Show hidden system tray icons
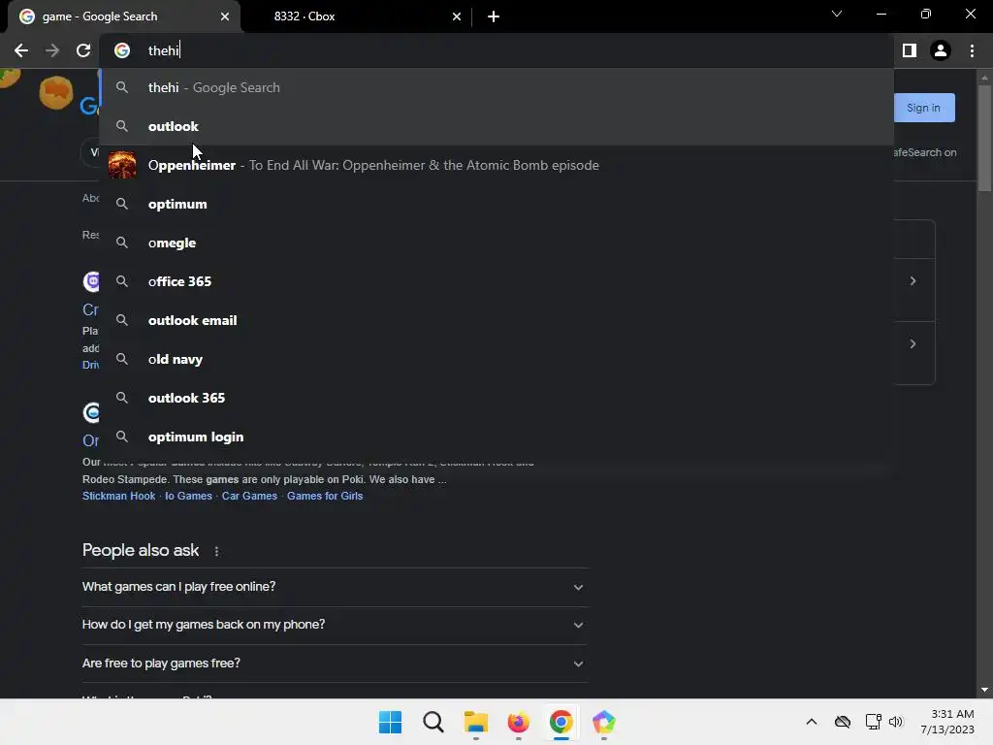993x745 pixels. click(x=812, y=722)
